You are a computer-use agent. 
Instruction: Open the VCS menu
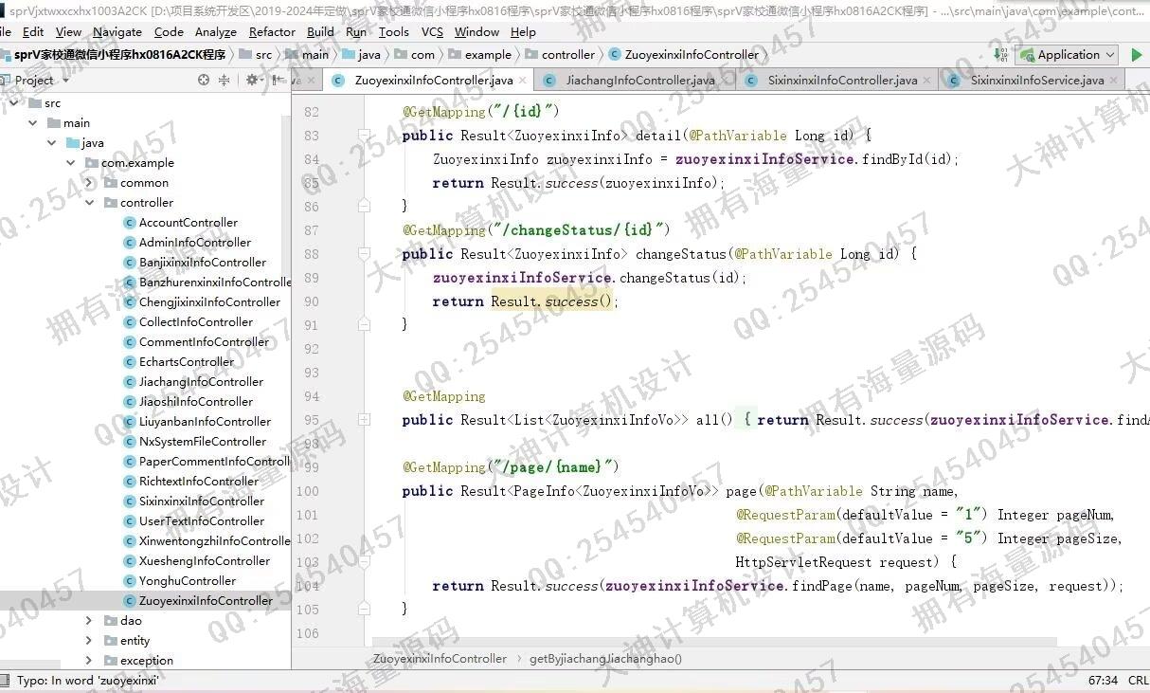point(432,31)
